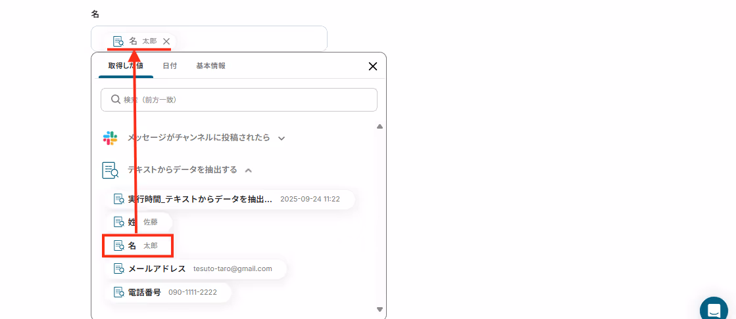The width and height of the screenshot is (736, 319).
Task: Click the scroll up arrow
Action: coord(380,127)
